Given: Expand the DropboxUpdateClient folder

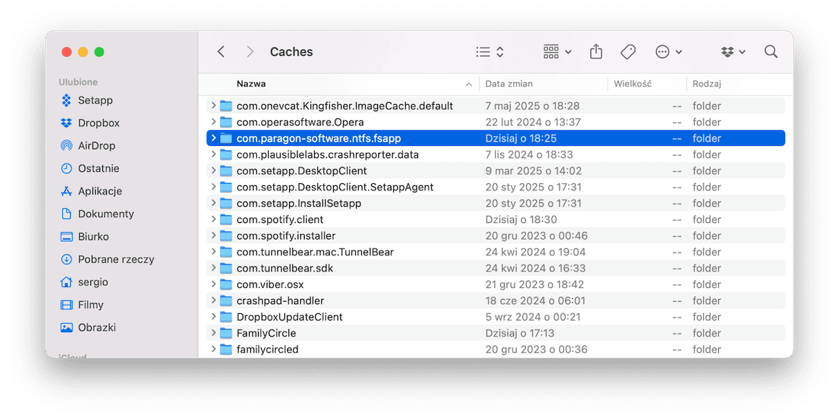Looking at the screenshot, I should (x=214, y=317).
